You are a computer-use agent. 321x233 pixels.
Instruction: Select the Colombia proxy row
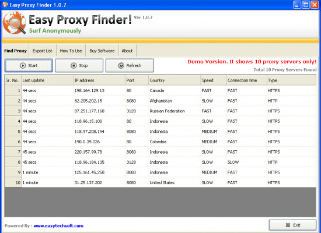pos(160,142)
